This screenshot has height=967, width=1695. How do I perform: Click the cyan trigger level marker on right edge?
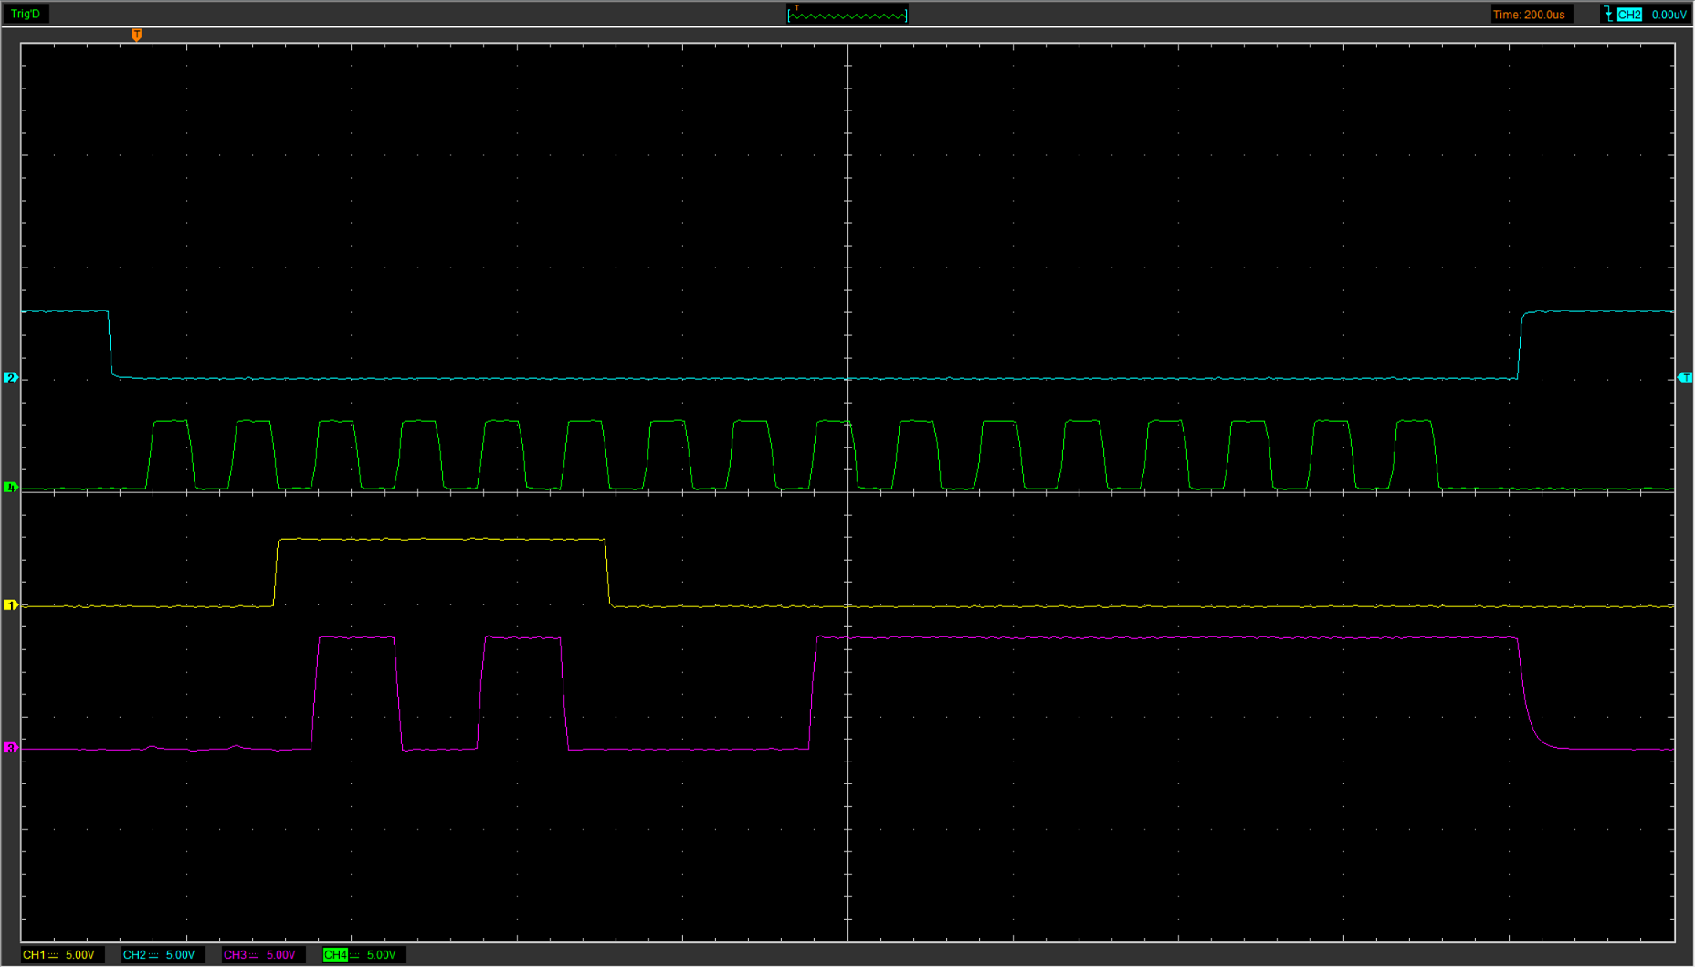pyautogui.click(x=1686, y=377)
